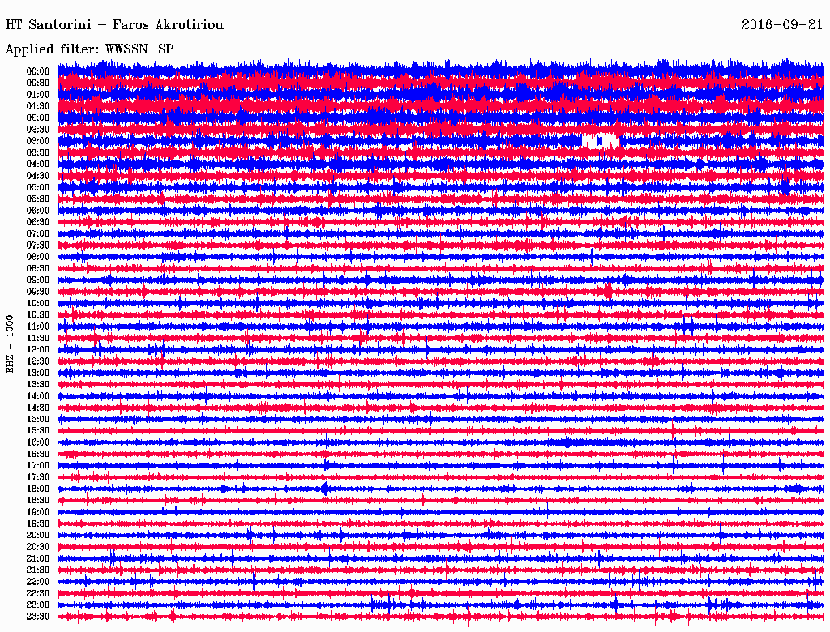Select the 14:30 time label
This screenshot has width=830, height=632.
tap(37, 408)
